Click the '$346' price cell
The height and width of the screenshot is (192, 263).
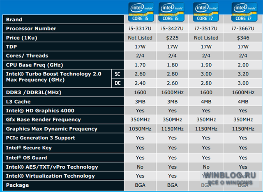pyautogui.click(x=243, y=38)
